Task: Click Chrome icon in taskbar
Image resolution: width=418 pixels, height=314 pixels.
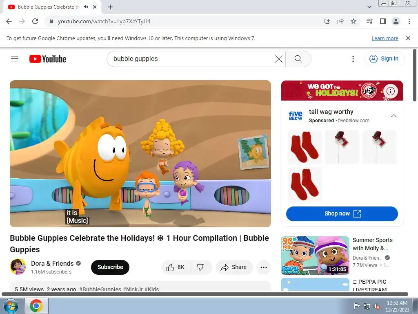Action: click(x=36, y=306)
